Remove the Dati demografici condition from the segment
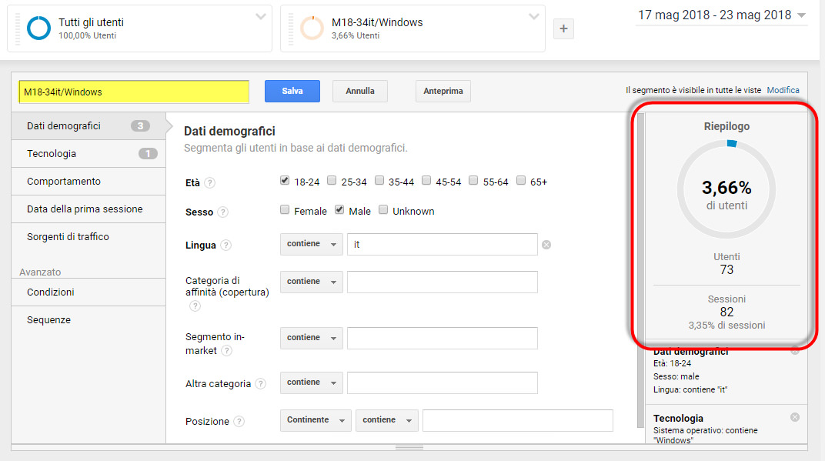This screenshot has width=825, height=461. pos(794,351)
